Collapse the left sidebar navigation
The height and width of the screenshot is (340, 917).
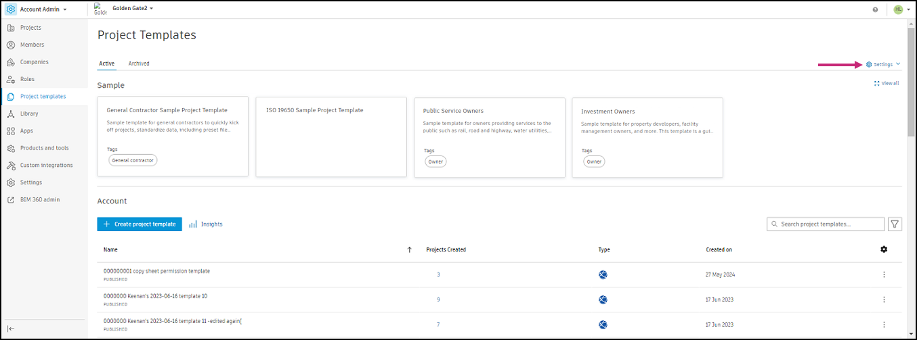pos(11,329)
